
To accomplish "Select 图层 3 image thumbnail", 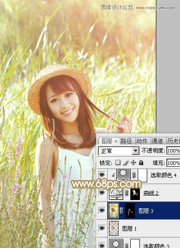I will point(113,211).
